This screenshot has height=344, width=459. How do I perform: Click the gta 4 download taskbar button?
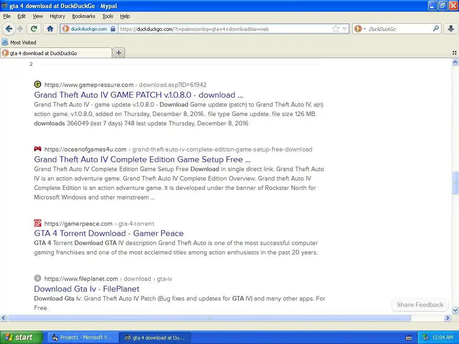(155, 338)
